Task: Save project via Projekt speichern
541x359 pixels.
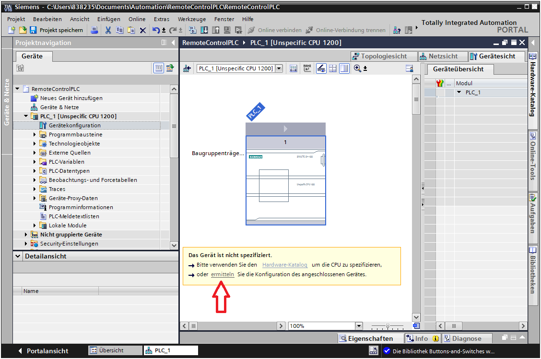Action: click(x=56, y=30)
